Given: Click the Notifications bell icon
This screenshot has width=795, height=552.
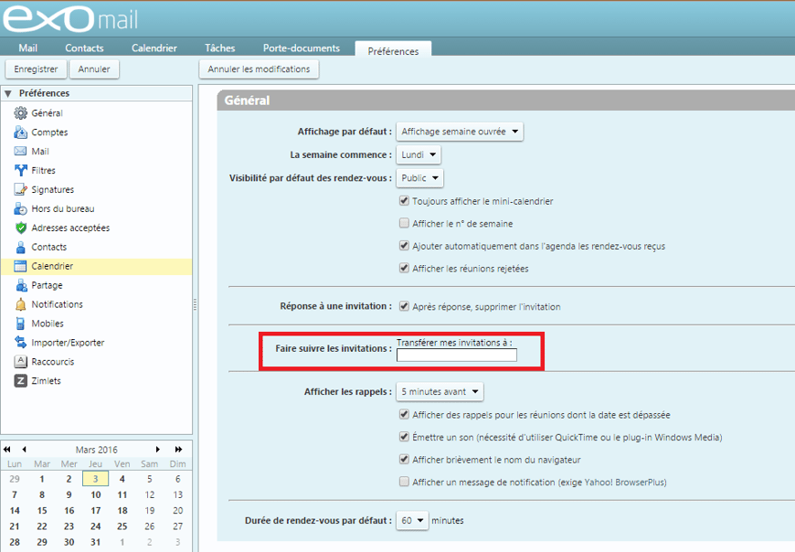Looking at the screenshot, I should (x=20, y=304).
